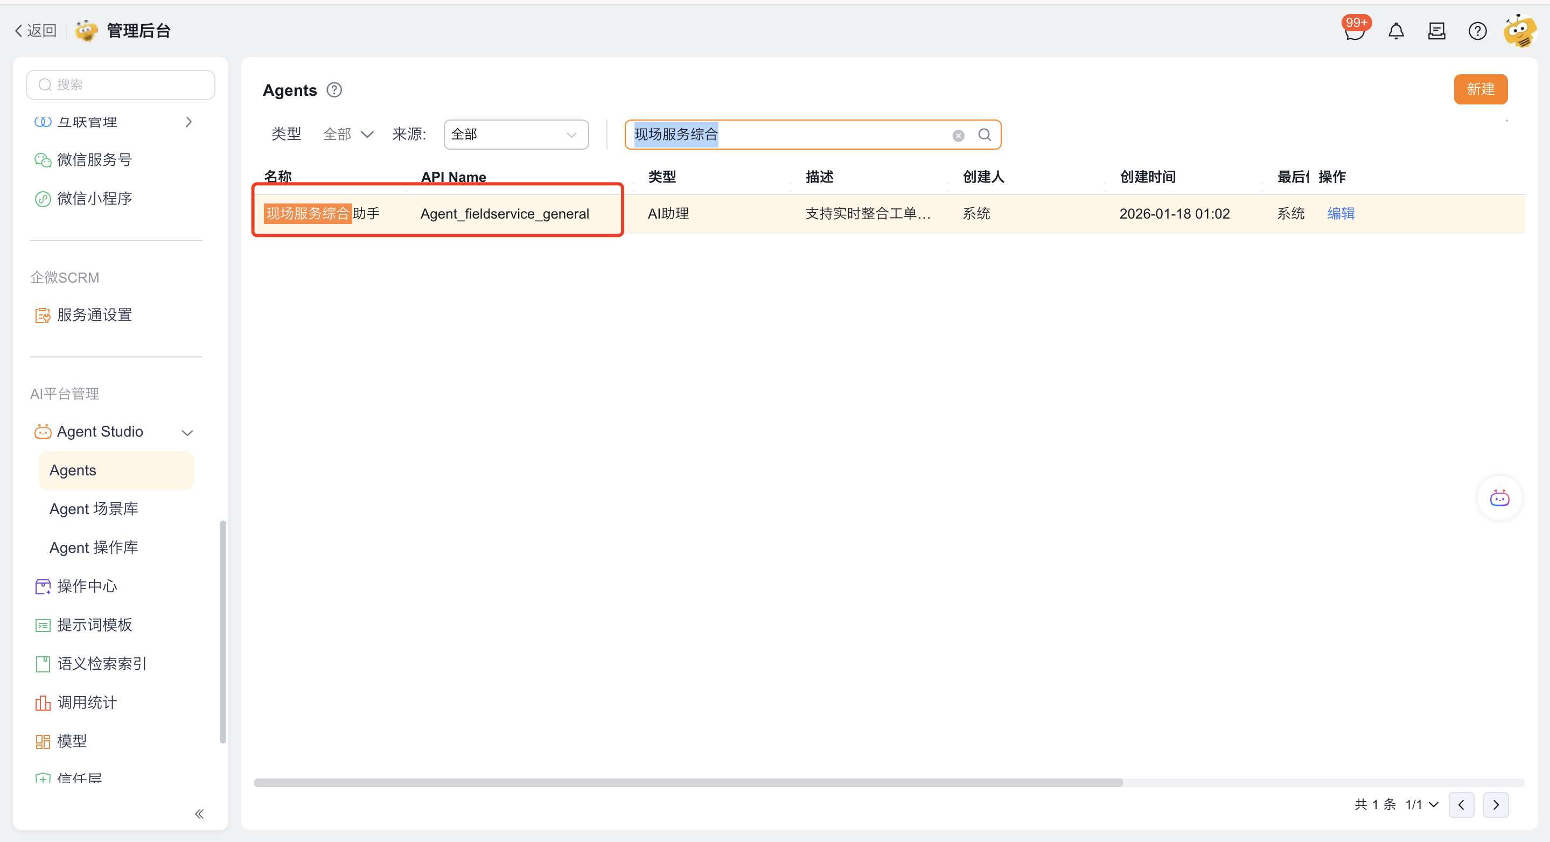Collapse the Agent Studio menu section

[x=187, y=432]
